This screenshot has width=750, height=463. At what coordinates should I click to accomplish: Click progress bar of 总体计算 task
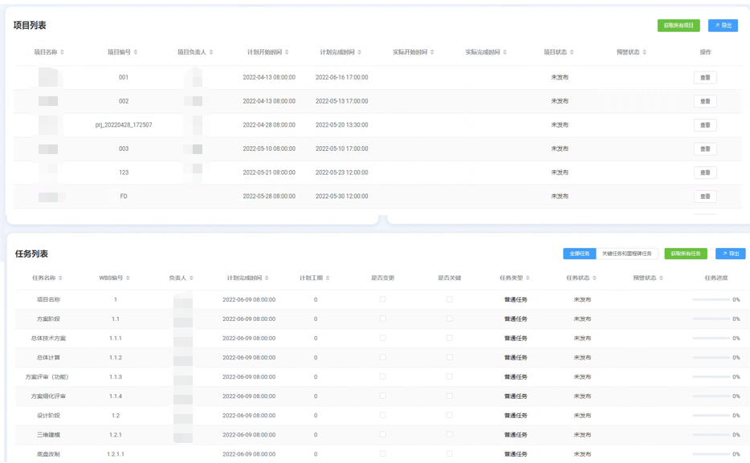[x=711, y=357]
